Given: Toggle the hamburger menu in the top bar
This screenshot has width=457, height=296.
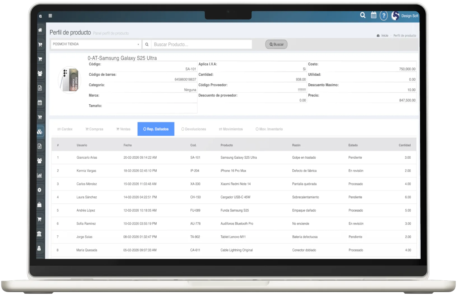Looking at the screenshot, I should 50,16.
